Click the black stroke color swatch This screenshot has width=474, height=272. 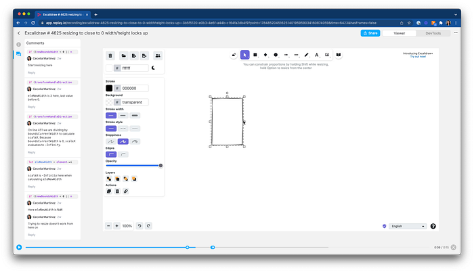[x=109, y=88]
